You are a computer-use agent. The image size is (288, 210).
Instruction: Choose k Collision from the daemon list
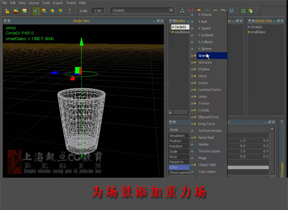click(x=209, y=42)
